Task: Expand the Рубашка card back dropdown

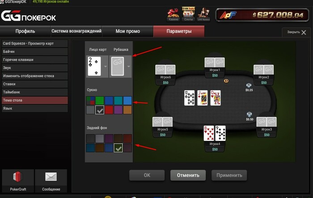Action: pos(129,67)
